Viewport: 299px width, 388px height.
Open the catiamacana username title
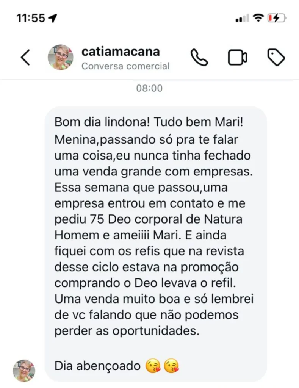point(121,52)
